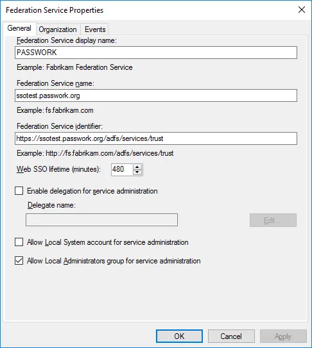Viewport: 312px width, 348px height.
Task: Close the Federation Service Properties dialog
Action: [x=302, y=10]
